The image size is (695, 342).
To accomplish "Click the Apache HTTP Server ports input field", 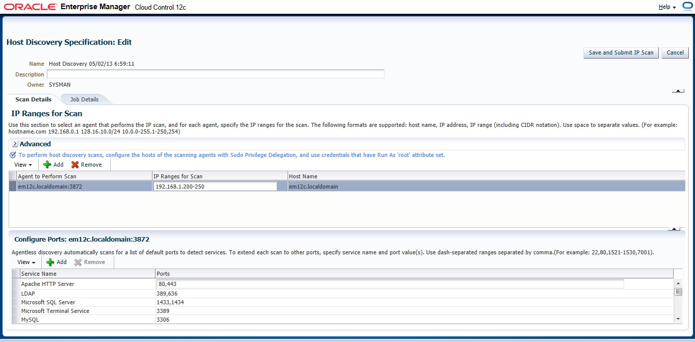I will click(390, 284).
